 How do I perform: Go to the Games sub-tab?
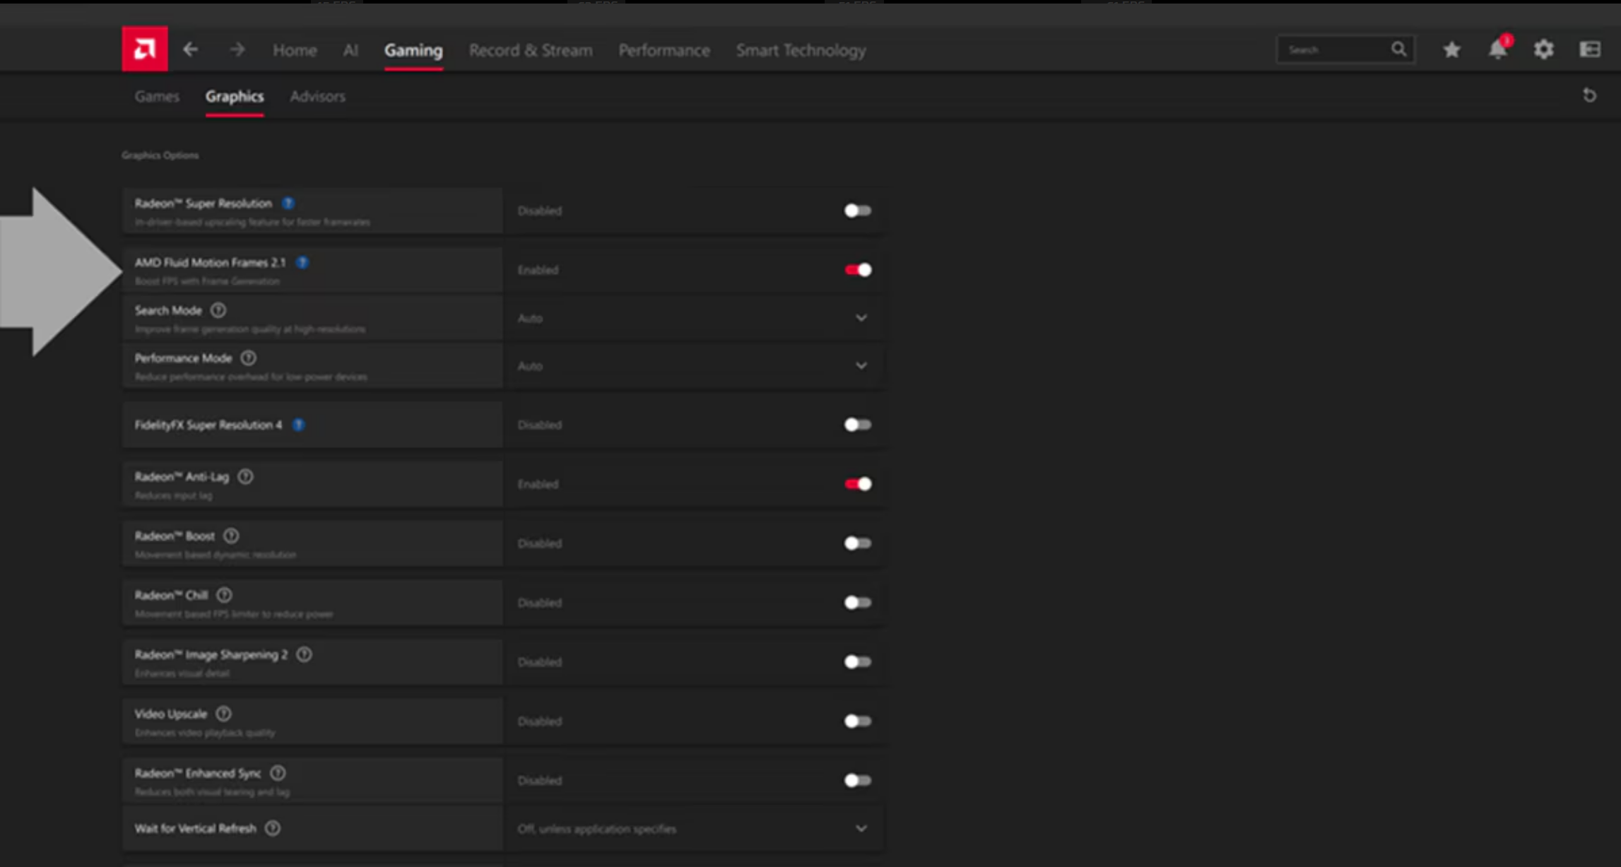(157, 96)
